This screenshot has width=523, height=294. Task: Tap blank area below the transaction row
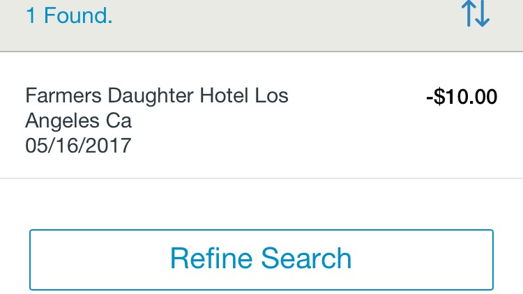[x=261, y=203]
